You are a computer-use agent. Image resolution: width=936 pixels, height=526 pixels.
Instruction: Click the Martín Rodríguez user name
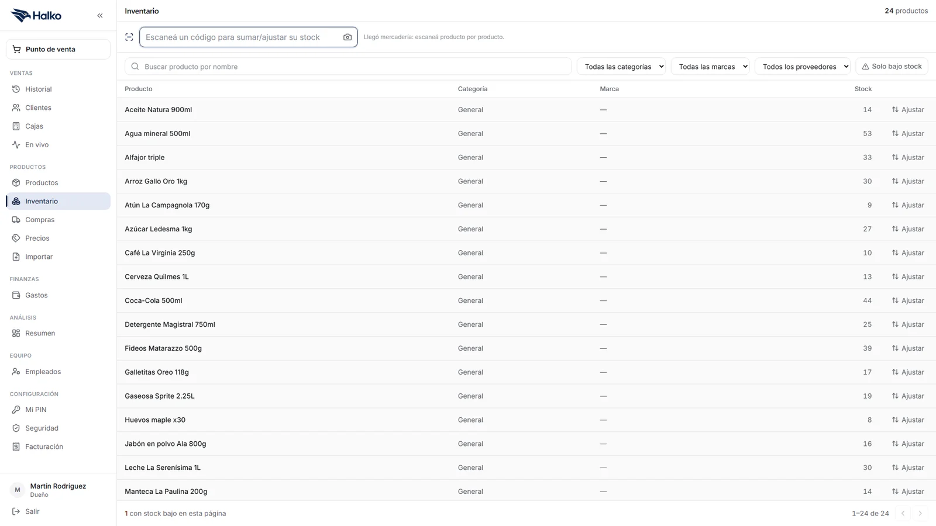[x=58, y=486]
